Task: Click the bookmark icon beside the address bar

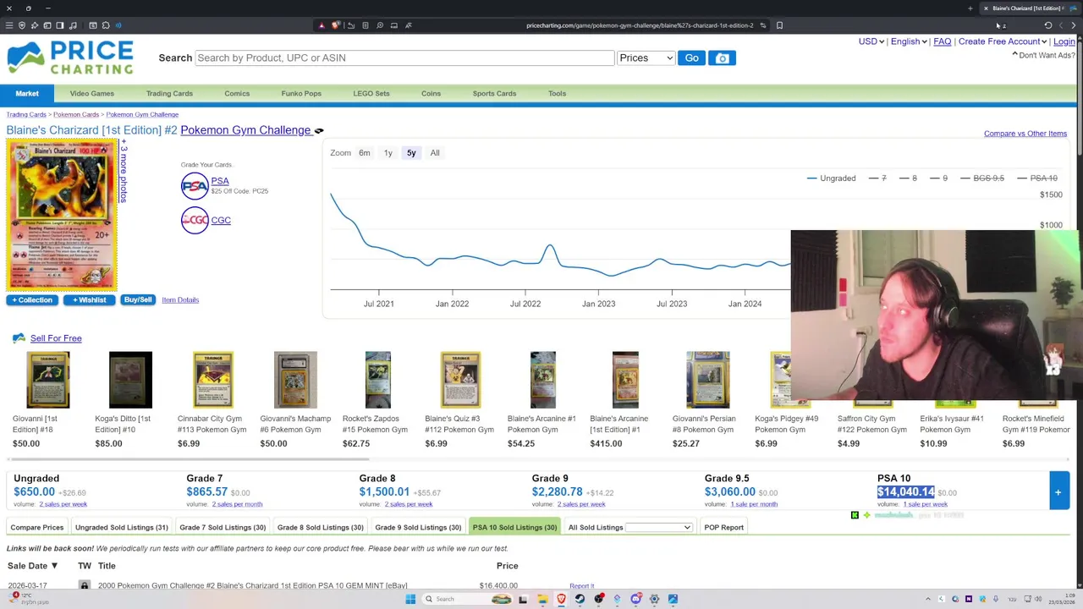Action: [779, 25]
